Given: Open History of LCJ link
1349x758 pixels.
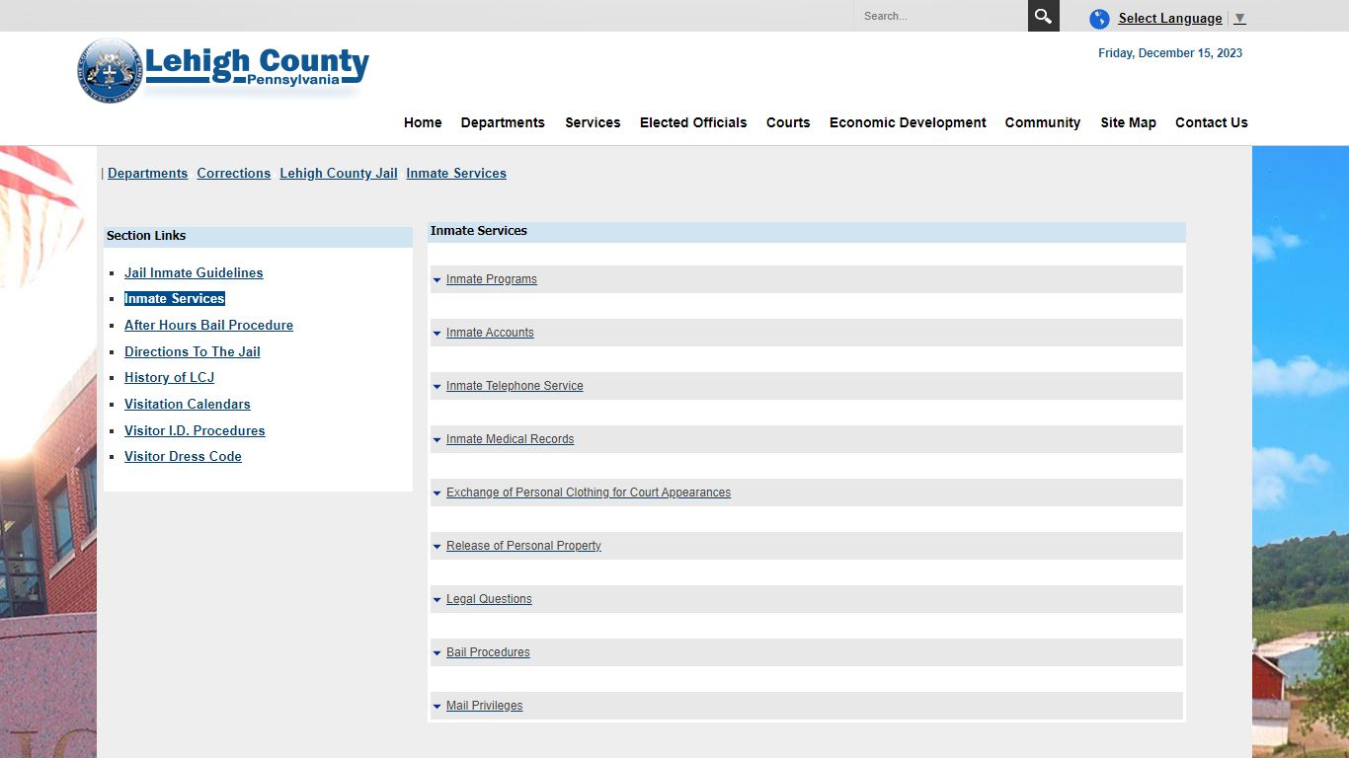Looking at the screenshot, I should [169, 377].
